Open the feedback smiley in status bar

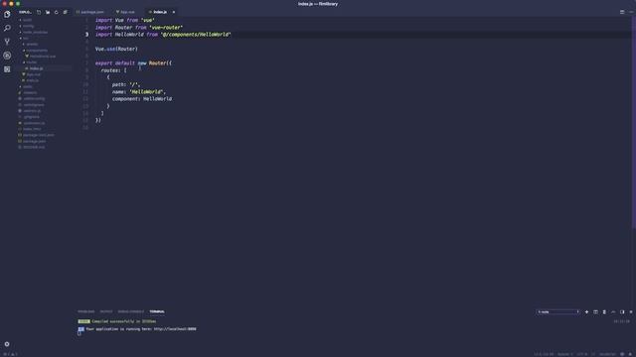(622, 354)
